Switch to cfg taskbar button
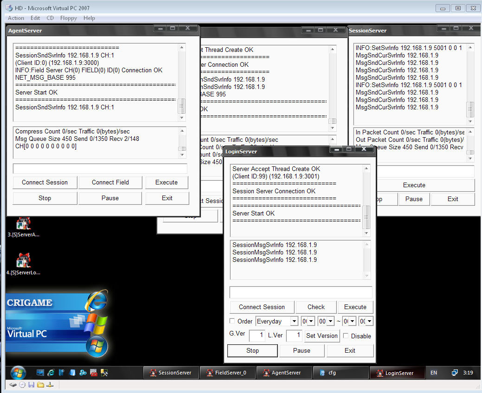 pyautogui.click(x=341, y=373)
